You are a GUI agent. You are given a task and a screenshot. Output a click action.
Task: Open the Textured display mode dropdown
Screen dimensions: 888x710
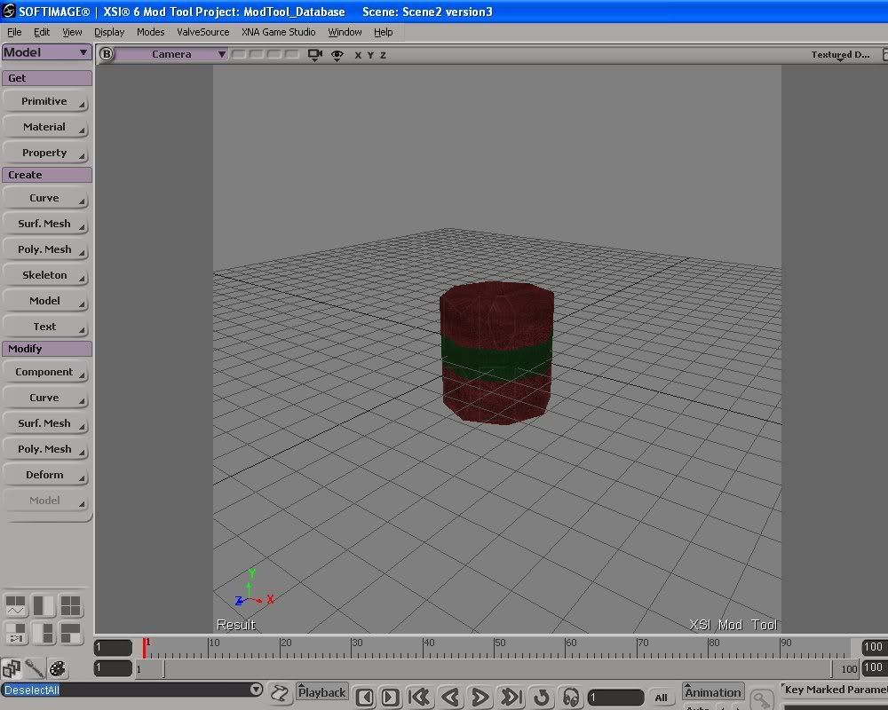click(x=840, y=55)
